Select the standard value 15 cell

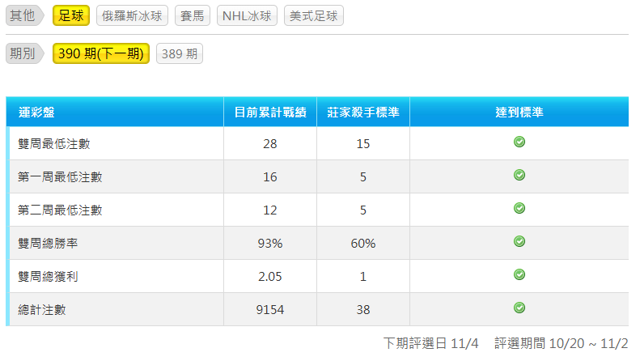pyautogui.click(x=363, y=143)
